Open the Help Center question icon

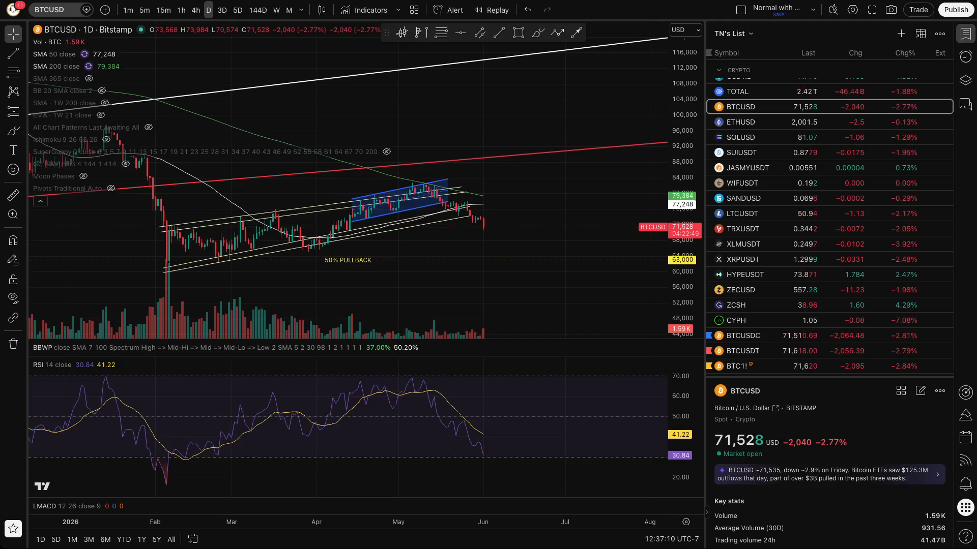tap(965, 536)
